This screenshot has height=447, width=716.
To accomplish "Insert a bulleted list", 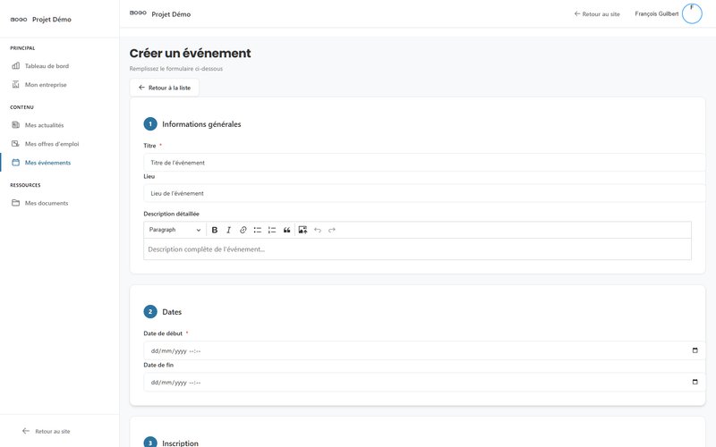I will point(258,230).
